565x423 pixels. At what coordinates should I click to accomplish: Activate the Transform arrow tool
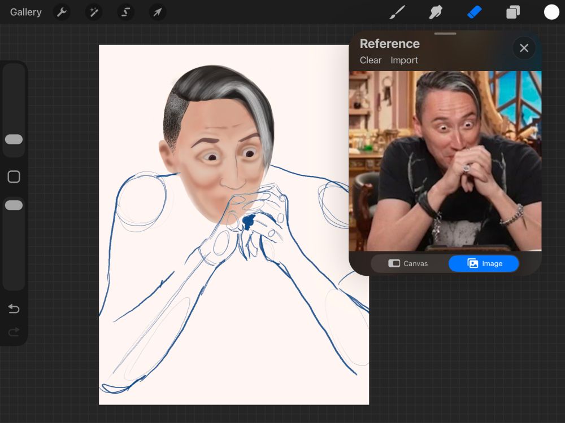(158, 12)
